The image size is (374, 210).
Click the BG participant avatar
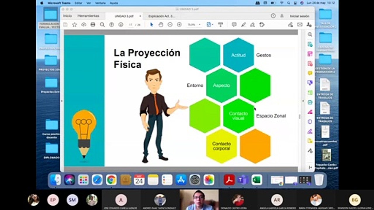(355, 200)
